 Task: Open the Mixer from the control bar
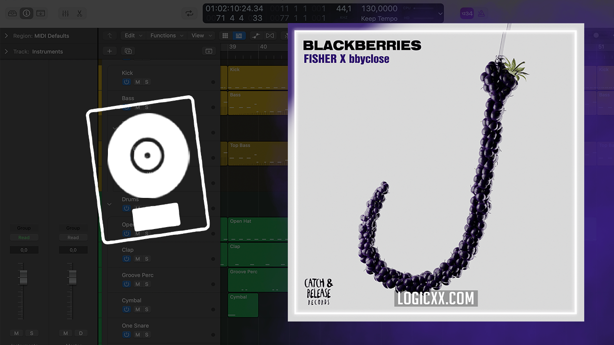[x=66, y=13]
